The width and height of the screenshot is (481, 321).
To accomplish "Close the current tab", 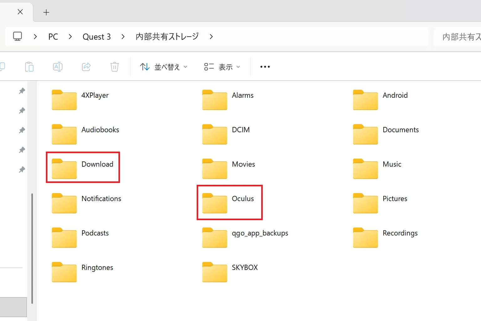I will tap(20, 12).
